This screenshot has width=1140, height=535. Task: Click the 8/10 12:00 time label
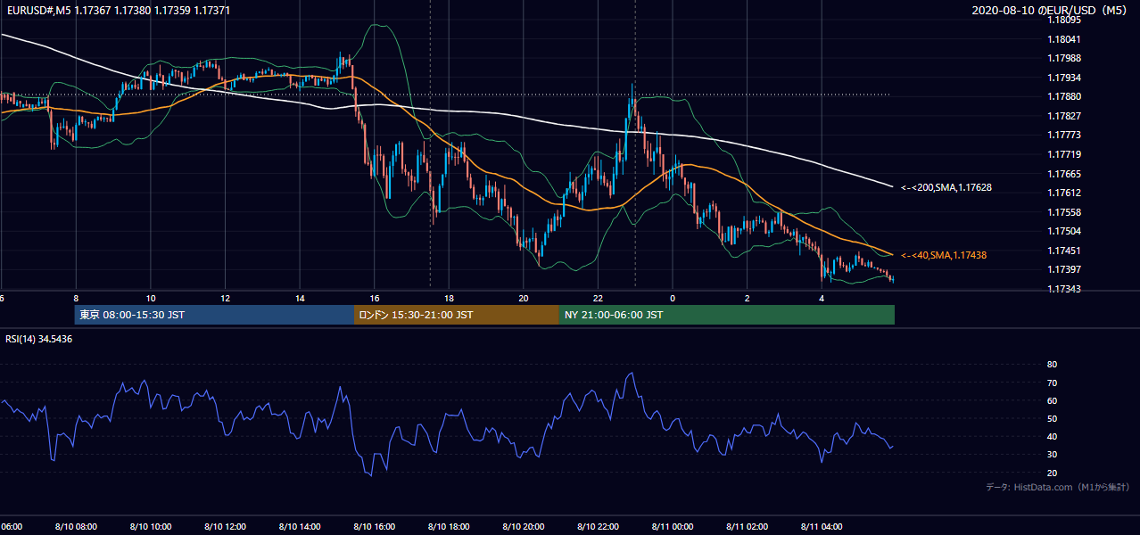point(225,527)
